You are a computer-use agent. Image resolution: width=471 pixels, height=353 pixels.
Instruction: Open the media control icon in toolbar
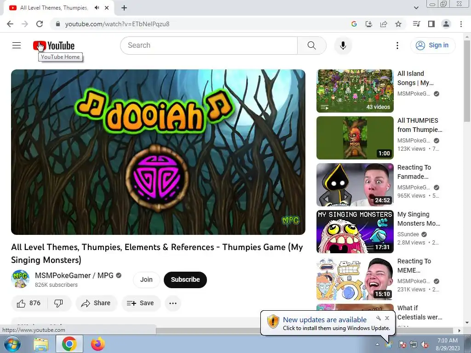click(416, 24)
